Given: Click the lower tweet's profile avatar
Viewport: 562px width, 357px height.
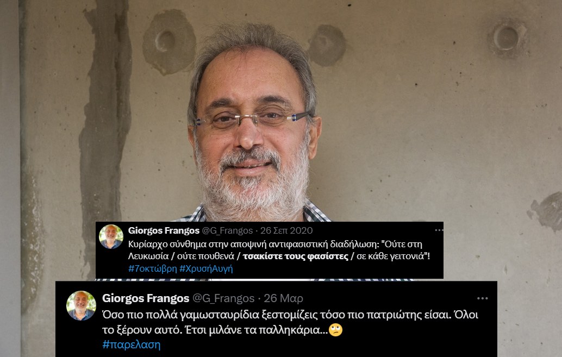Looking at the screenshot, I should click(82, 305).
